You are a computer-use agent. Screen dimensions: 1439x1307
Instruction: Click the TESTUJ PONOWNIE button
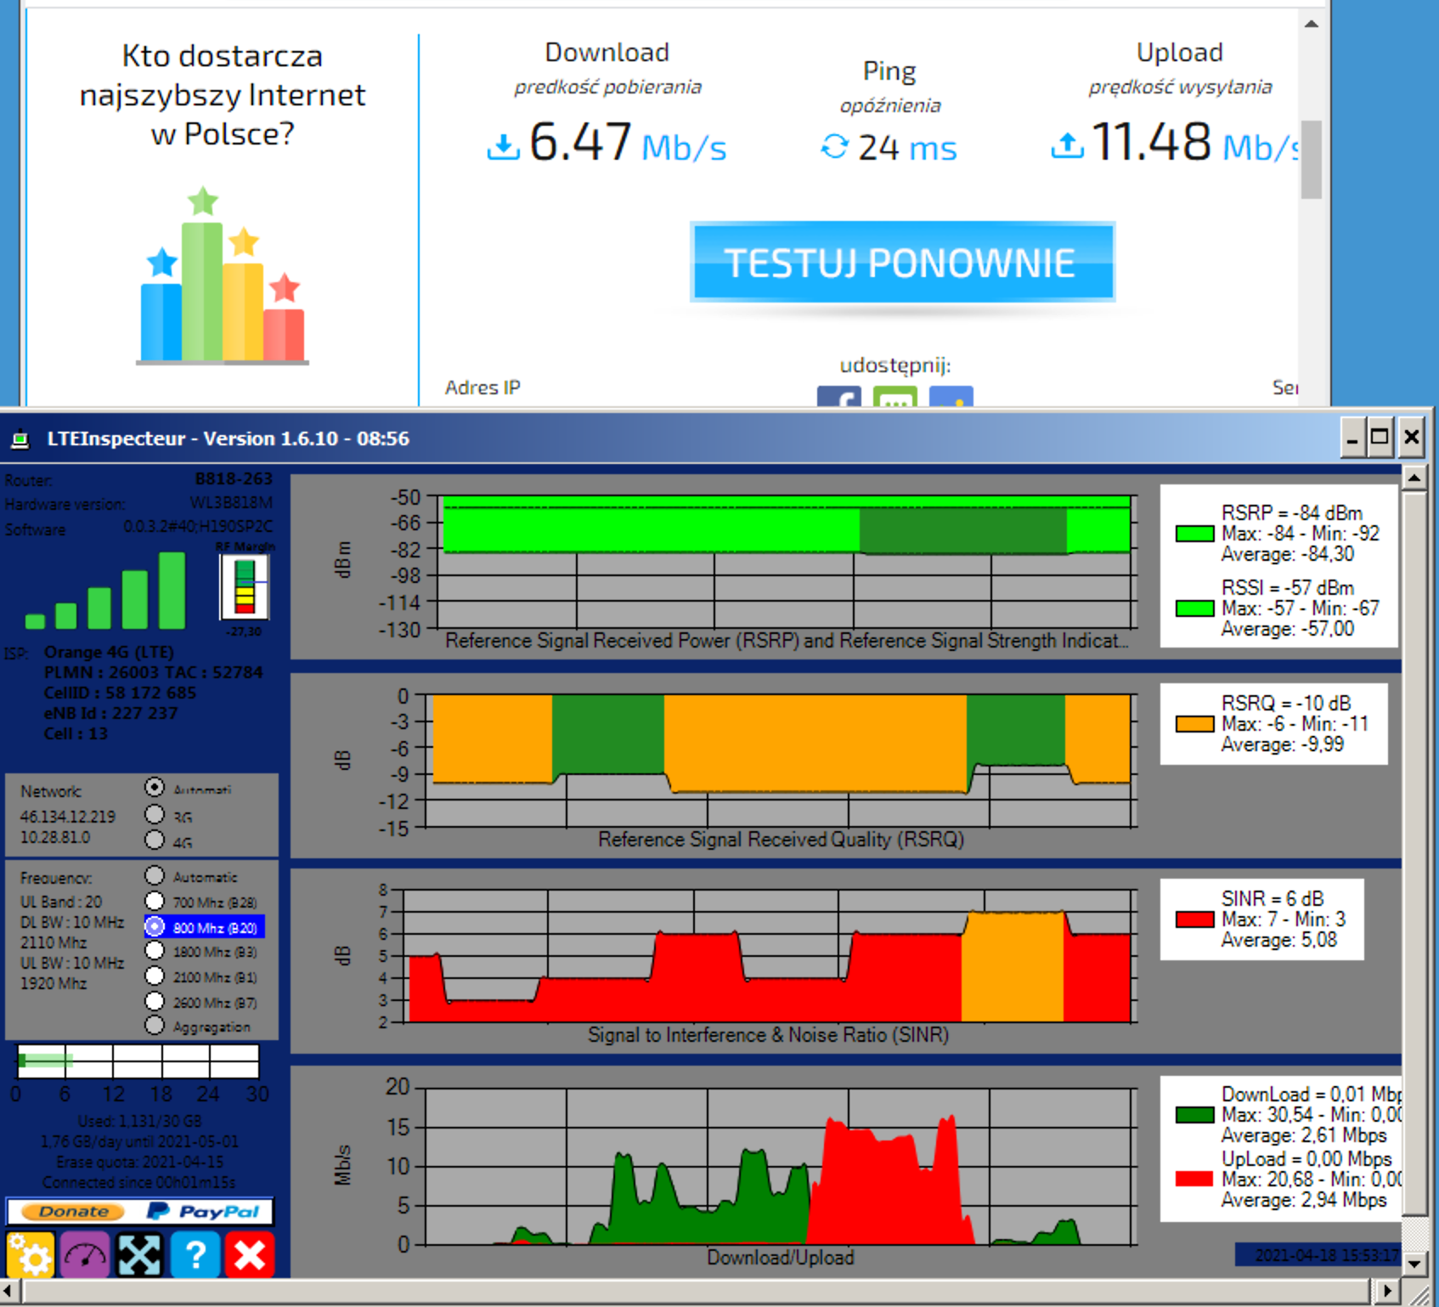902,262
